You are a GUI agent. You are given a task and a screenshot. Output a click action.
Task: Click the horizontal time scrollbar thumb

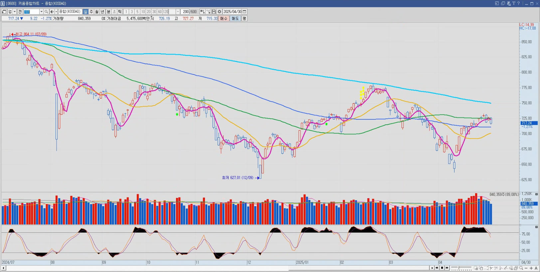[359, 268]
